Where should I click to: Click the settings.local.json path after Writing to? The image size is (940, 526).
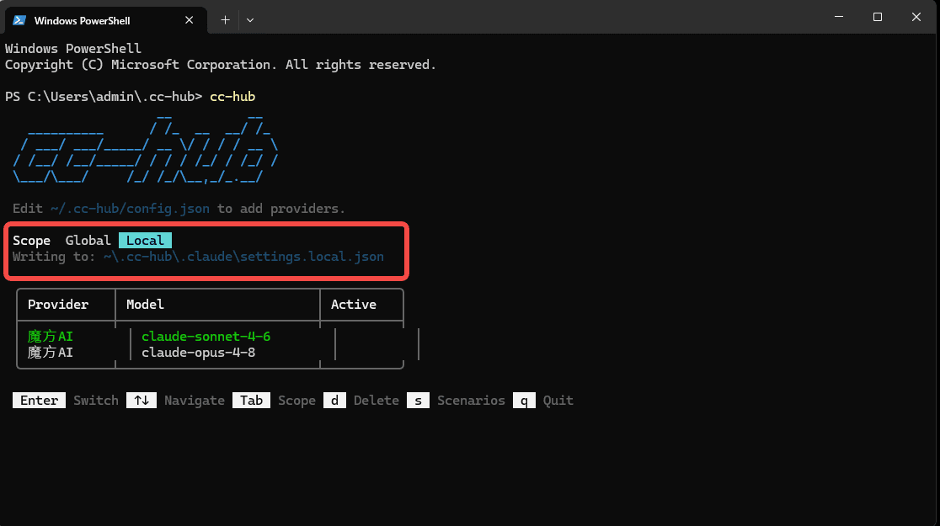pyautogui.click(x=243, y=257)
